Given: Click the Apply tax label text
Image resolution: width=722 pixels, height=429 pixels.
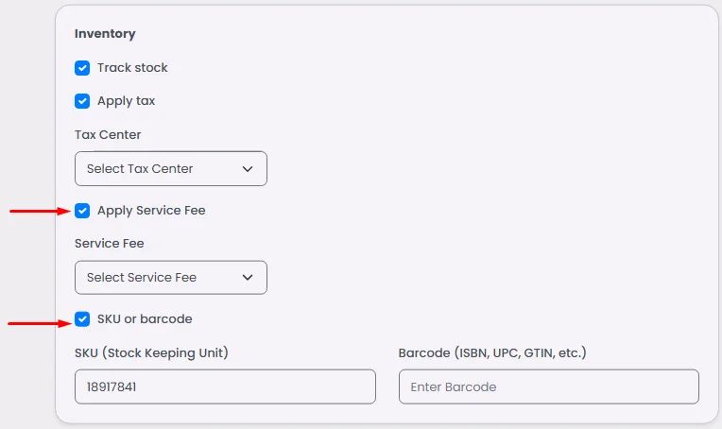Looking at the screenshot, I should pos(126,101).
